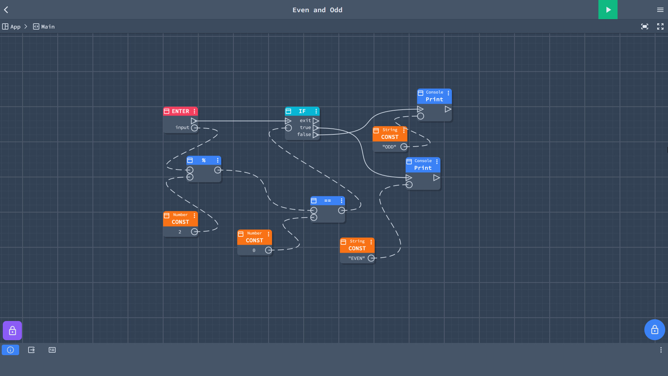Viewport: 668px width, 376px height.
Task: Click the ENTER node input port
Action: pos(194,128)
